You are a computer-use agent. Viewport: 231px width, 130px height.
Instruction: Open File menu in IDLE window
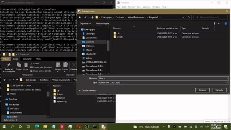click(x=118, y=7)
